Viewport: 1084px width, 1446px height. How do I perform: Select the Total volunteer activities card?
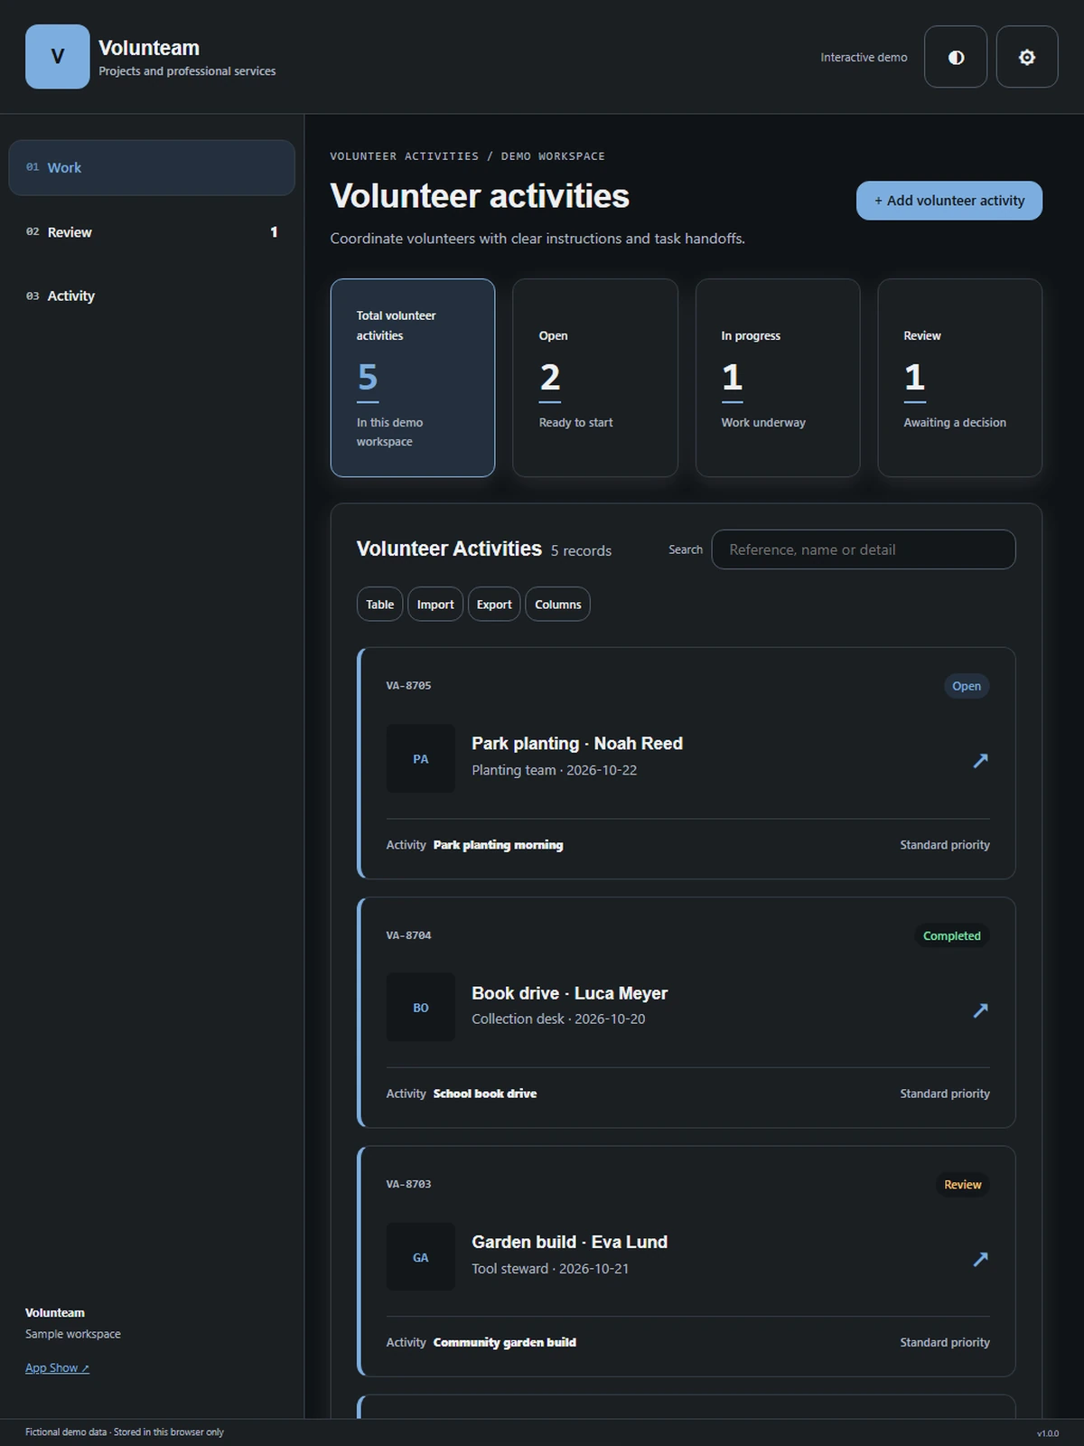pyautogui.click(x=413, y=378)
